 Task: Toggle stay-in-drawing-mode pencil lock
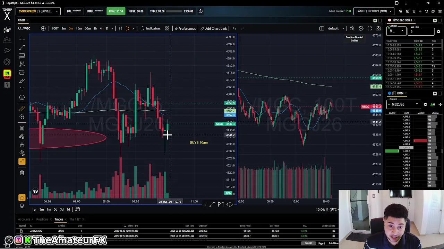click(x=22, y=136)
